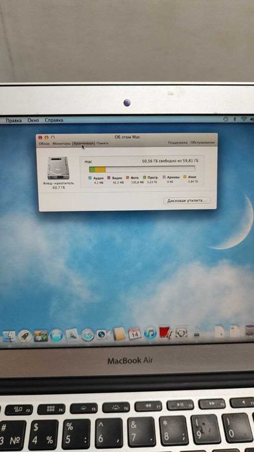Open iCal calendar showing 14
254x452 pixels.
click(x=134, y=334)
